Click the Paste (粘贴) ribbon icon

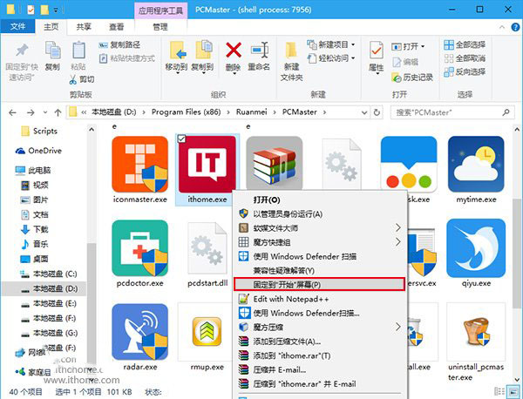[78, 51]
